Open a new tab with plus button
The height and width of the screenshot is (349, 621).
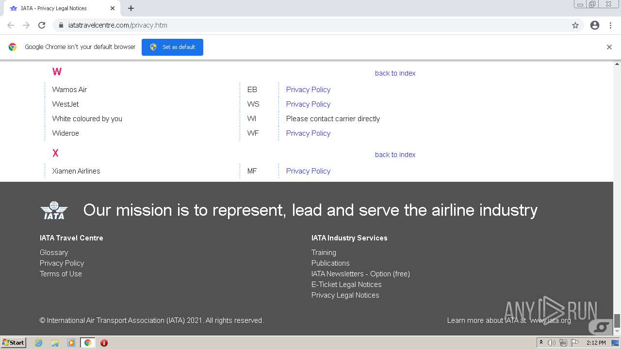(131, 8)
